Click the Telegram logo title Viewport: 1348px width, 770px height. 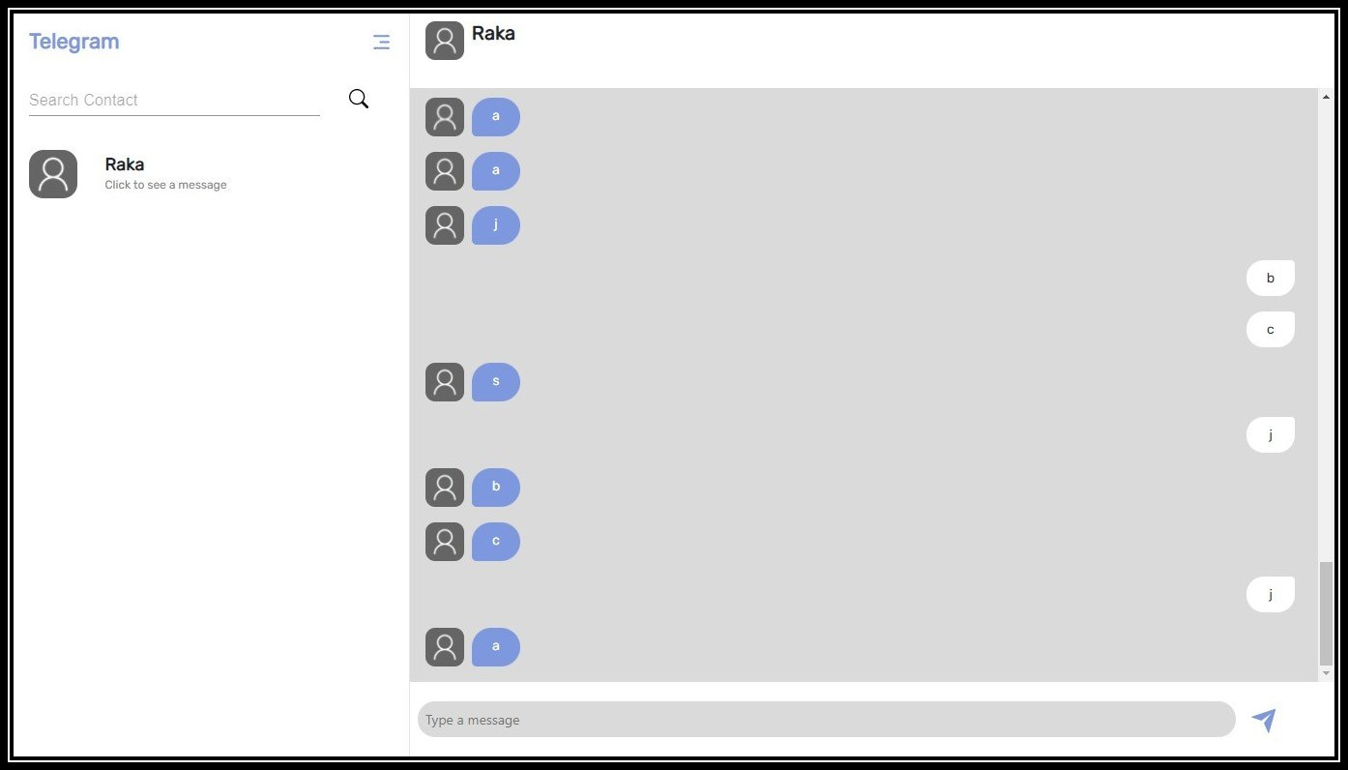pos(74,42)
